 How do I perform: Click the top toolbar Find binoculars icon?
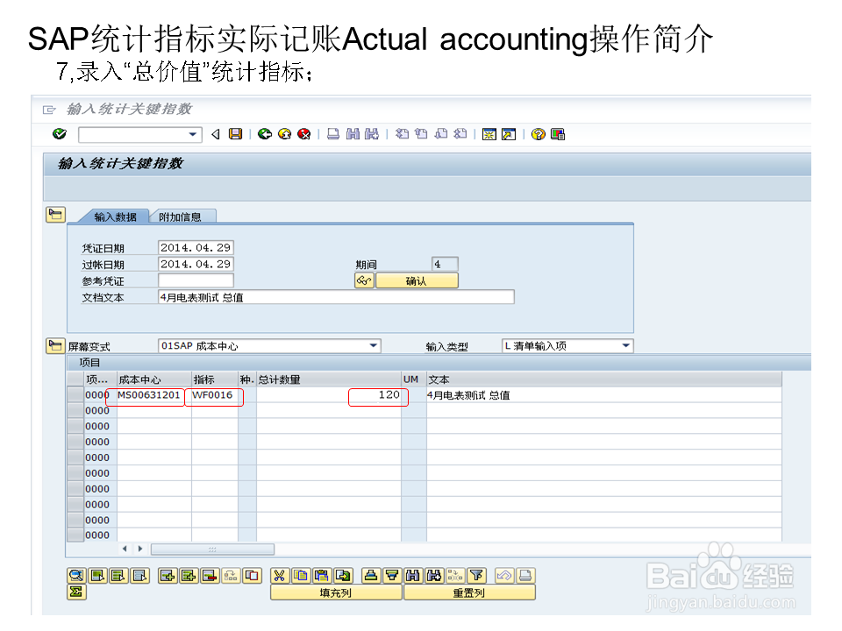coord(353,133)
